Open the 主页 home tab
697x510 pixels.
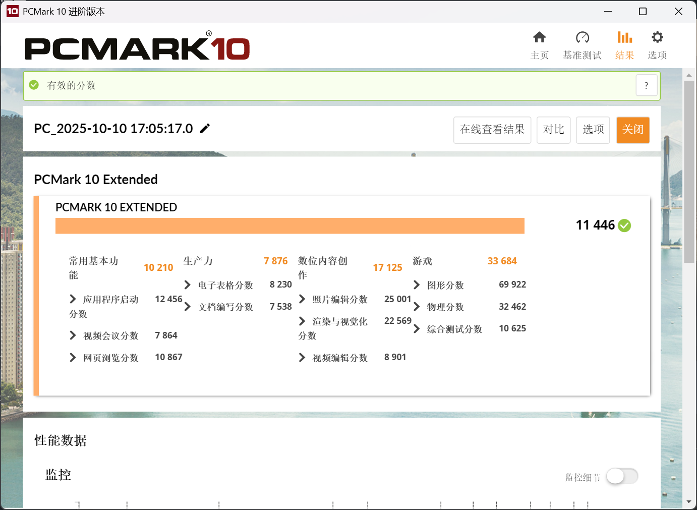539,45
